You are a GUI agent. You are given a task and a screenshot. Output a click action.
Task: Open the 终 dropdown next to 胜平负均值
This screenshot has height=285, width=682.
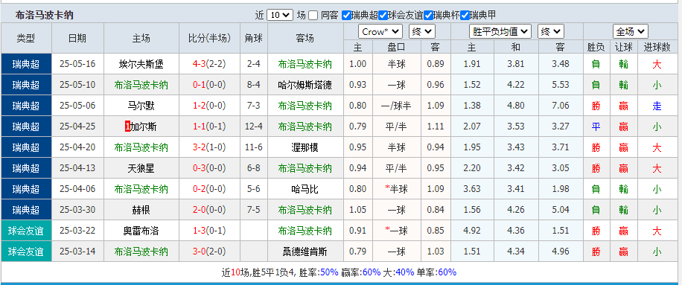[551, 32]
